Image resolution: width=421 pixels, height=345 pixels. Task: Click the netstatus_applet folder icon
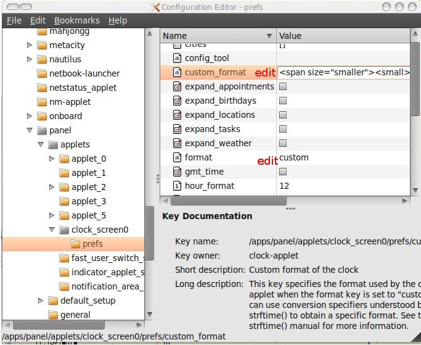click(x=42, y=88)
